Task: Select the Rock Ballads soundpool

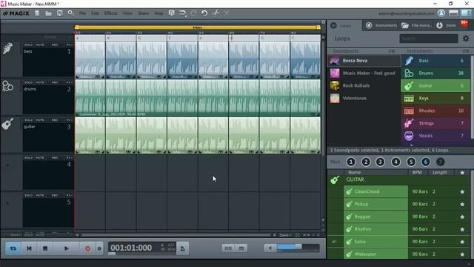Action: point(364,86)
